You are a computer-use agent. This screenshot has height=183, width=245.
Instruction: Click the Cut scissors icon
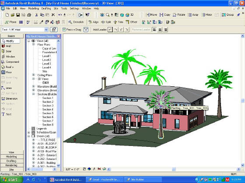pyautogui.click(x=36, y=15)
